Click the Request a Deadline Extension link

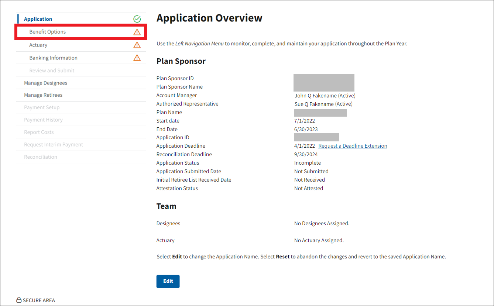[x=353, y=146]
